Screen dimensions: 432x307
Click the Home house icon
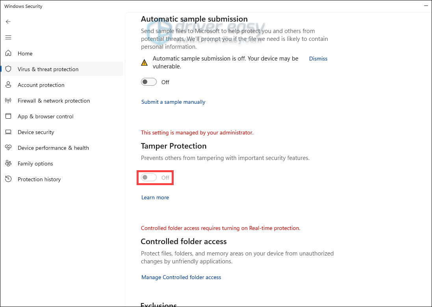[8, 53]
